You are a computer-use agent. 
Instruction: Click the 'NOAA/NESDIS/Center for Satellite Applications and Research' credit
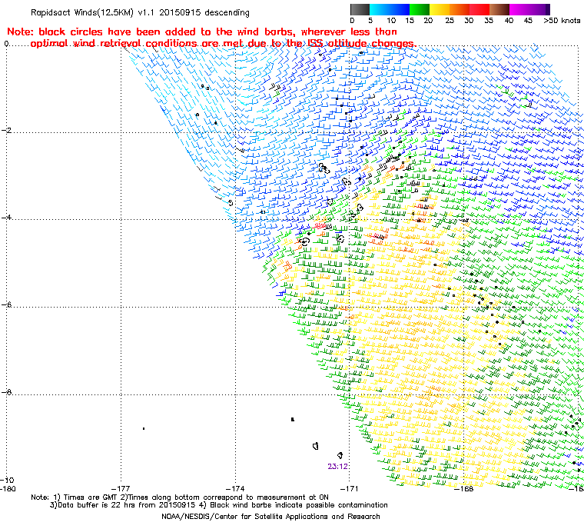point(270,517)
